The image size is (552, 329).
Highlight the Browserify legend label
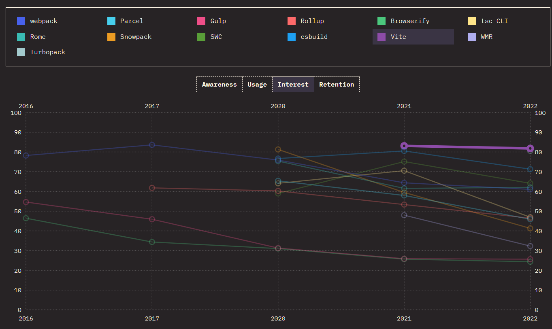[410, 21]
